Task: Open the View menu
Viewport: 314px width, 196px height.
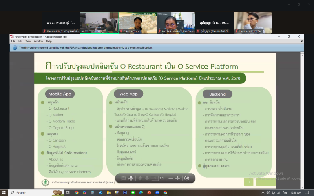Action: click(x=27, y=41)
